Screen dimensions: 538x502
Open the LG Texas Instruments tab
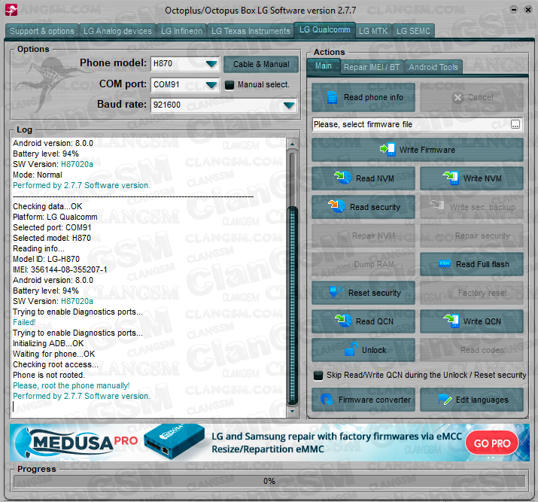(251, 31)
